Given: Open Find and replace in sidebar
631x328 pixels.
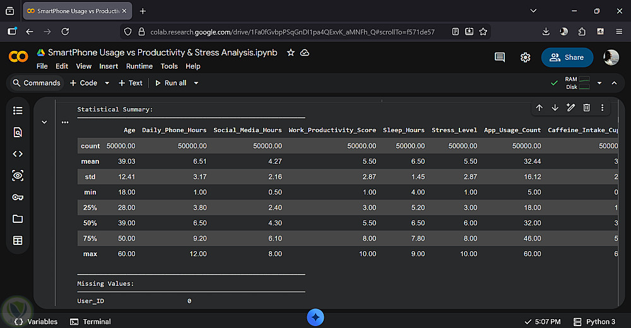Looking at the screenshot, I should click(18, 132).
